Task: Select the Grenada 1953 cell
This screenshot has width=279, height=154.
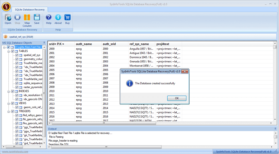Action: tap(142, 62)
